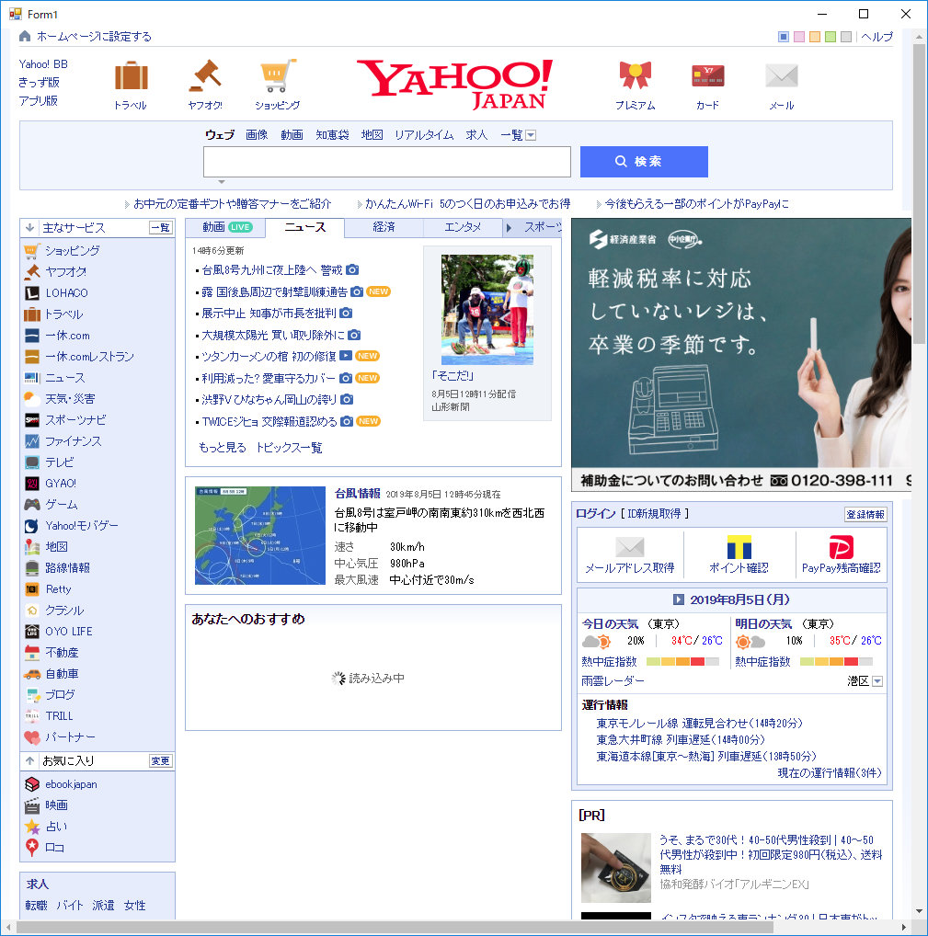The image size is (928, 936).
Task: Click the horizontal scrollbar right arrow
Action: click(905, 928)
